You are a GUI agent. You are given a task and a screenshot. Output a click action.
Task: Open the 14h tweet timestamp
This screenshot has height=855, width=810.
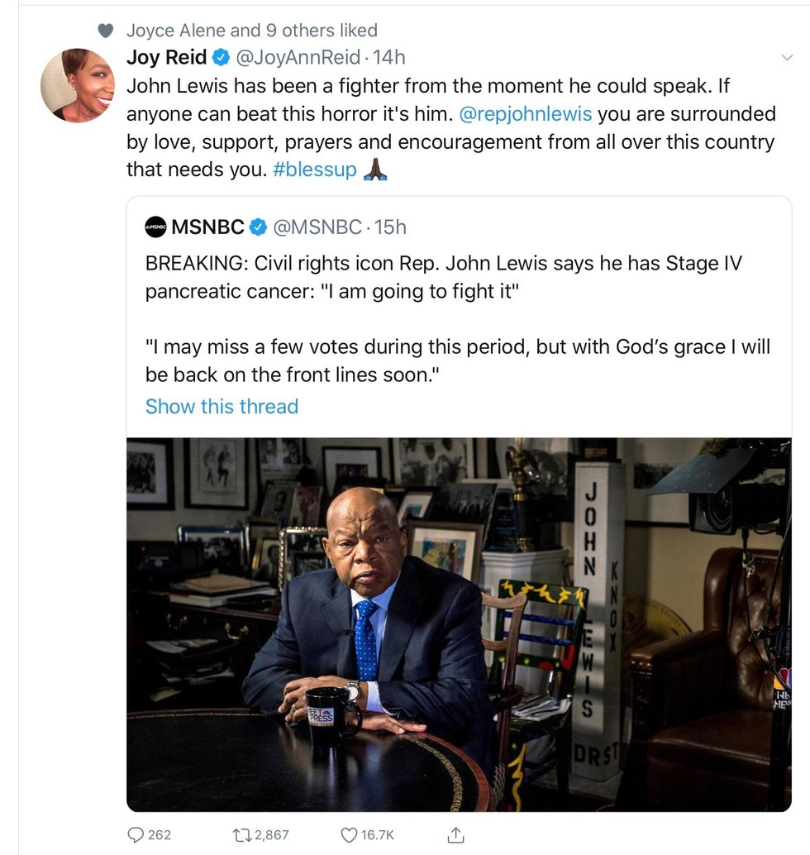[x=388, y=57]
